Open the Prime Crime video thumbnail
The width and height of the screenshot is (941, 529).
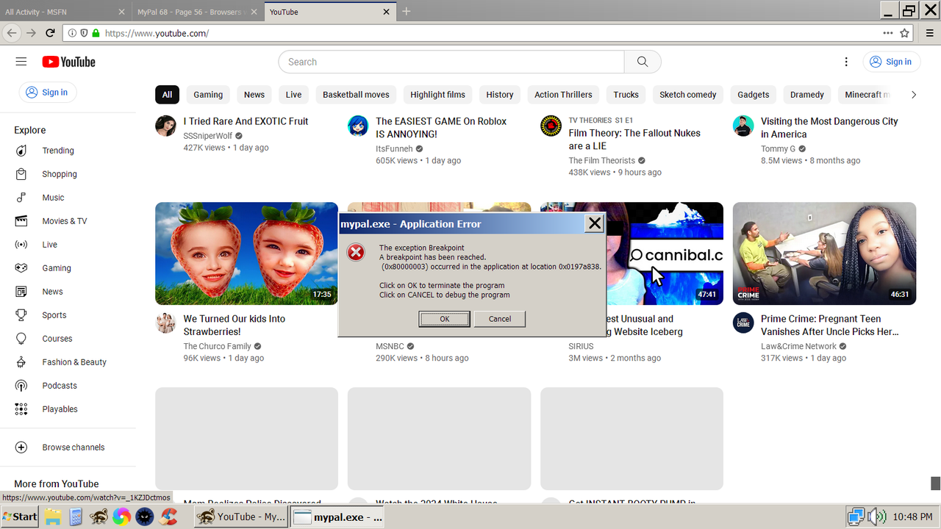point(824,253)
